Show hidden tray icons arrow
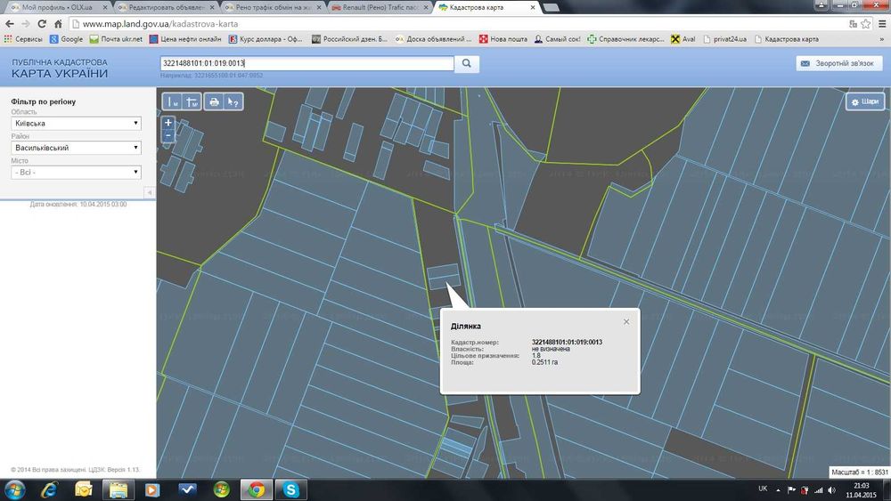 [778, 489]
